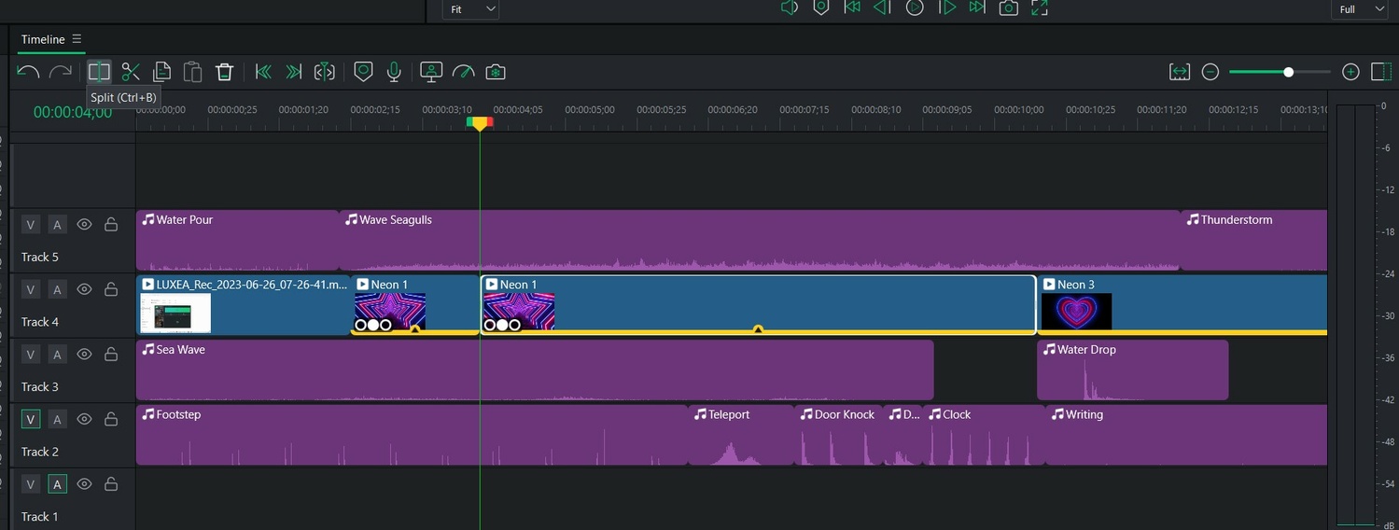
Task: Toggle the side panel layout icon
Action: click(x=1381, y=72)
